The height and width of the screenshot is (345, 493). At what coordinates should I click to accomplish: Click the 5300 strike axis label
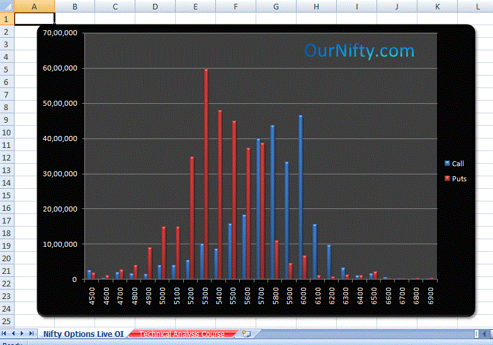pos(205,296)
